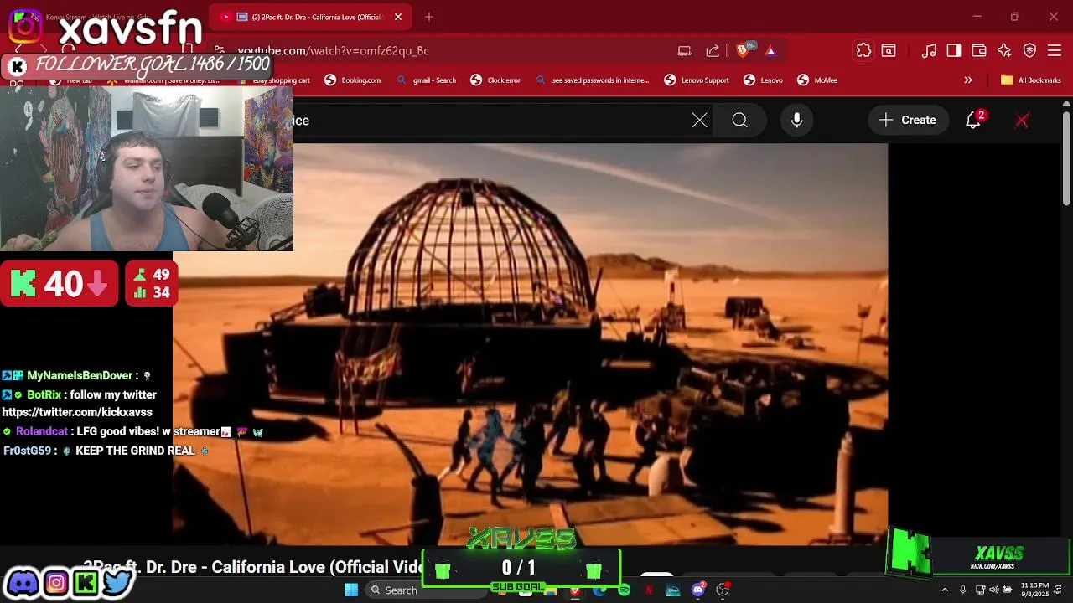1073x603 pixels.
Task: Open the gmail - Search bookmark
Action: pyautogui.click(x=426, y=80)
